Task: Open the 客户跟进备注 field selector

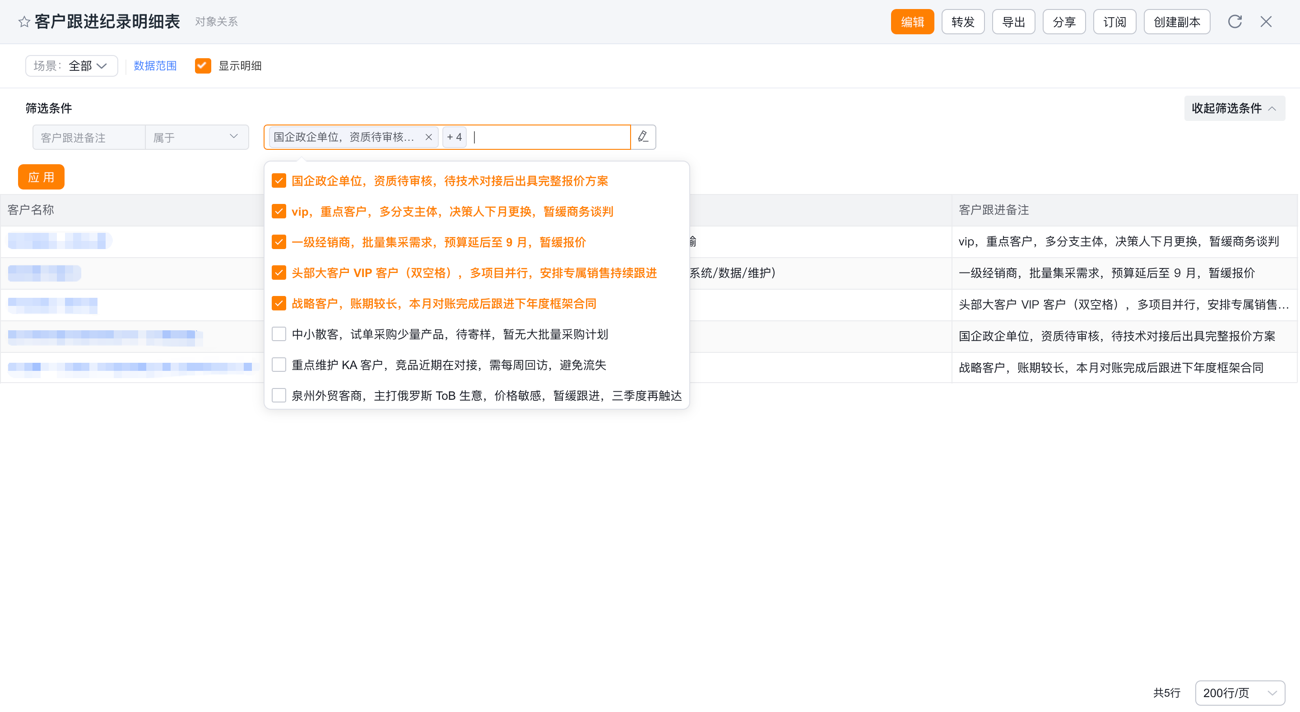Action: [89, 137]
